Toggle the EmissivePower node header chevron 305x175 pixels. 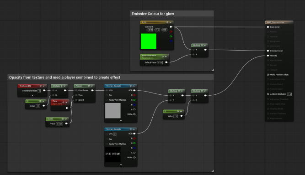166,57
